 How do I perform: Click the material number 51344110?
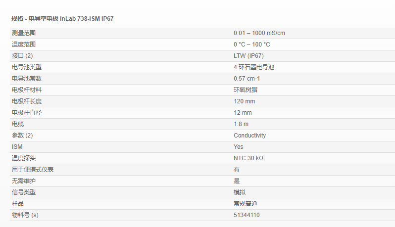coord(247,215)
